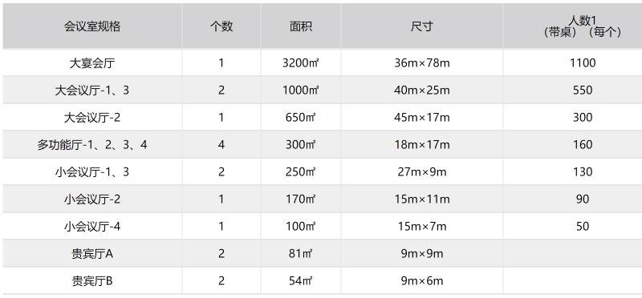This screenshot has width=642, height=298.
Task: Select the 170㎡ area cell
Action: (300, 199)
